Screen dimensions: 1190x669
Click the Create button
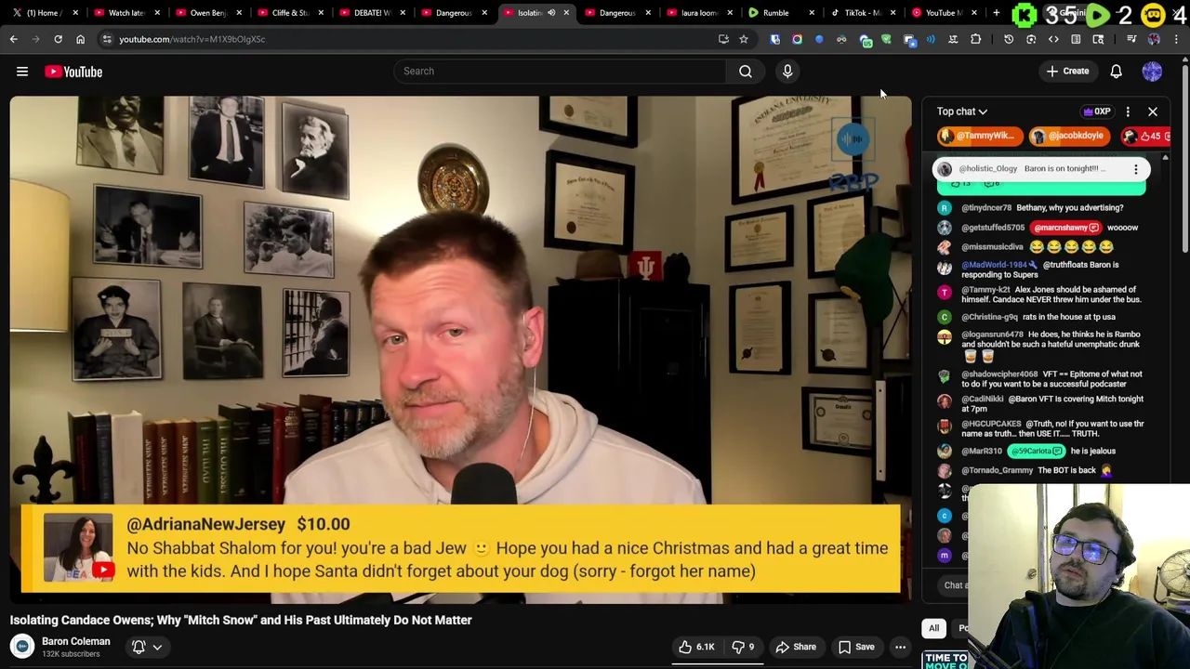[x=1067, y=72]
